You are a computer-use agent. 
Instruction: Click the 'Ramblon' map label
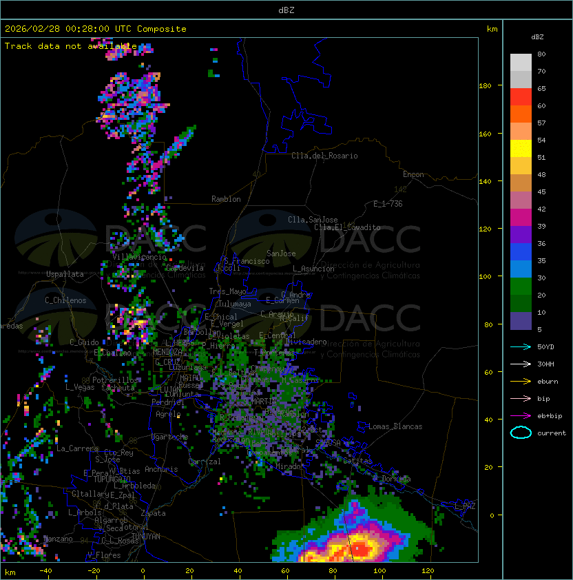click(226, 199)
